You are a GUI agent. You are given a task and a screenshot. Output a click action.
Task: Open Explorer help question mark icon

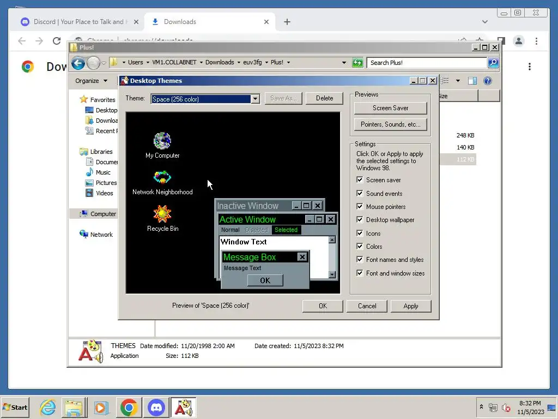[x=488, y=81]
